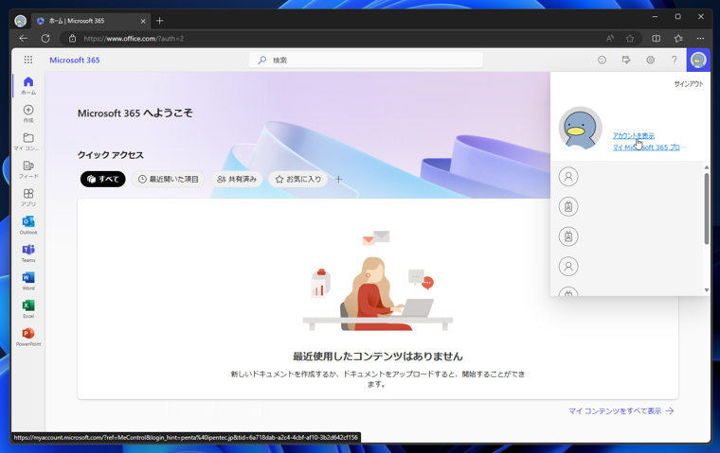Open the read aloud icon in address bar
720x453 pixels.
point(610,39)
